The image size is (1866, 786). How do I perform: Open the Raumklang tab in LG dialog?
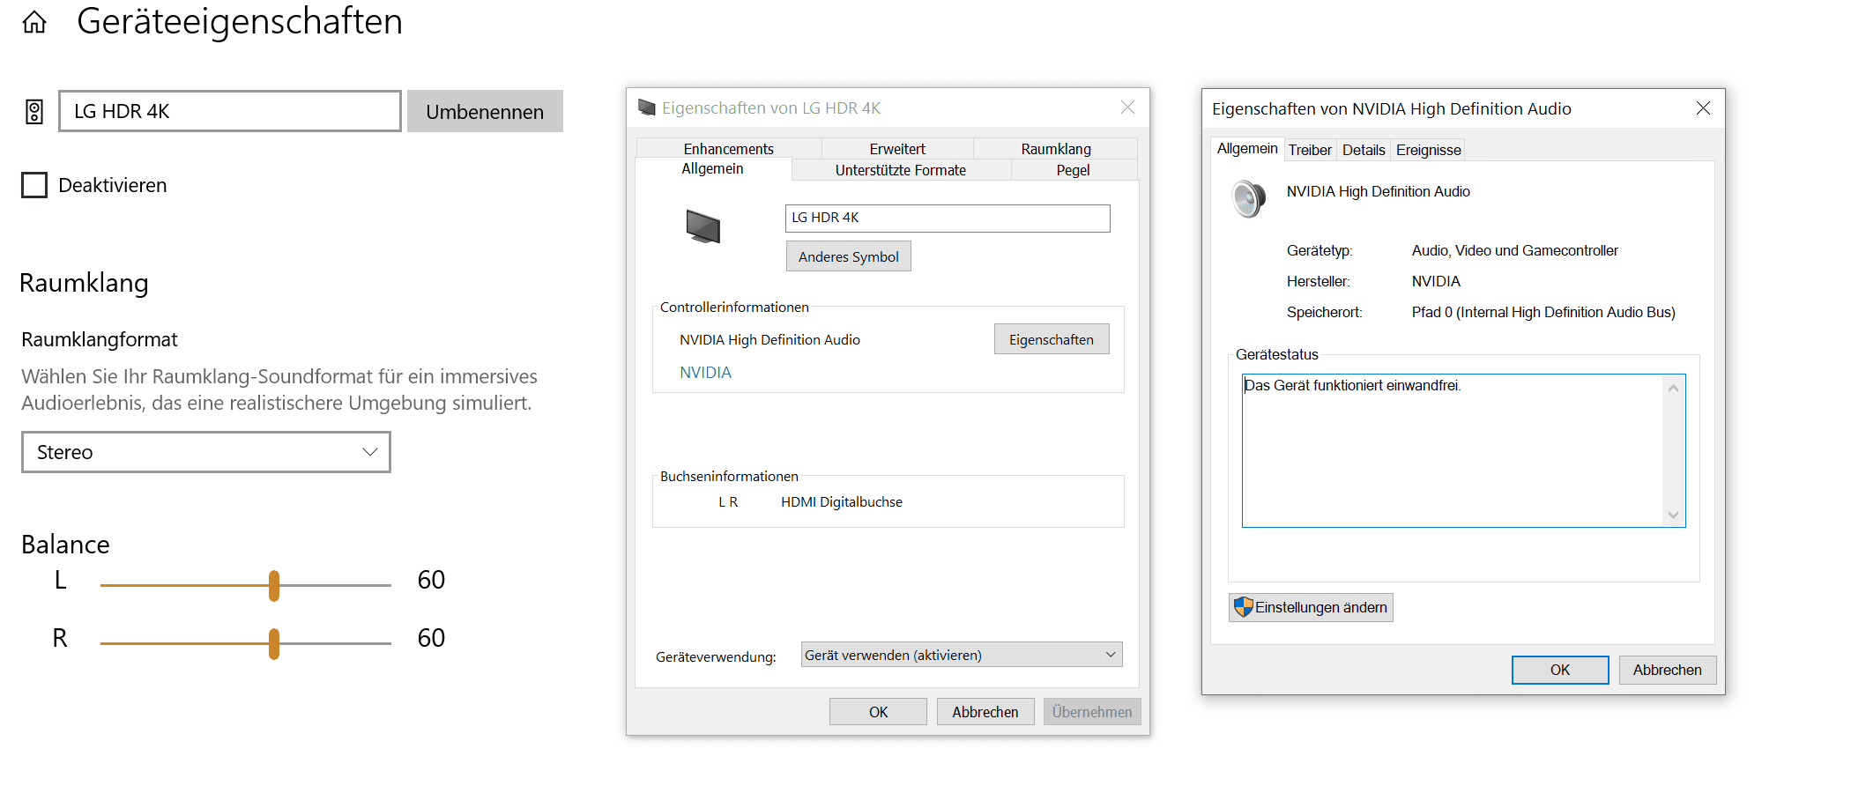[x=1056, y=148]
